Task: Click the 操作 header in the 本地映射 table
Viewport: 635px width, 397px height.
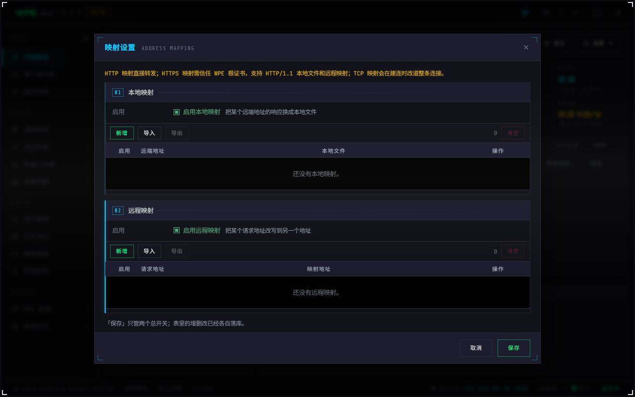Action: [498, 151]
